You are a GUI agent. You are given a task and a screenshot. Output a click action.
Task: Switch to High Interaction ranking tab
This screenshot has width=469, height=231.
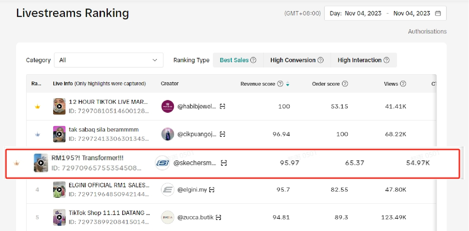[x=359, y=60]
